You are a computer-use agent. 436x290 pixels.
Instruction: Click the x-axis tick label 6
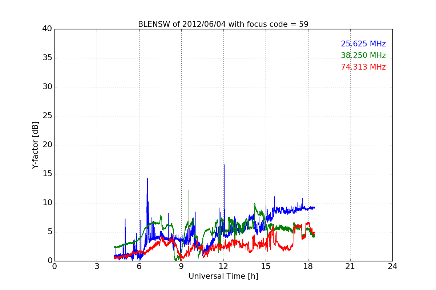pos(139,266)
